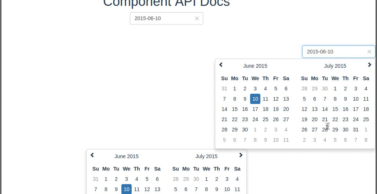
Task: Click the July 2015 title in upper calendar
Action: (335, 66)
